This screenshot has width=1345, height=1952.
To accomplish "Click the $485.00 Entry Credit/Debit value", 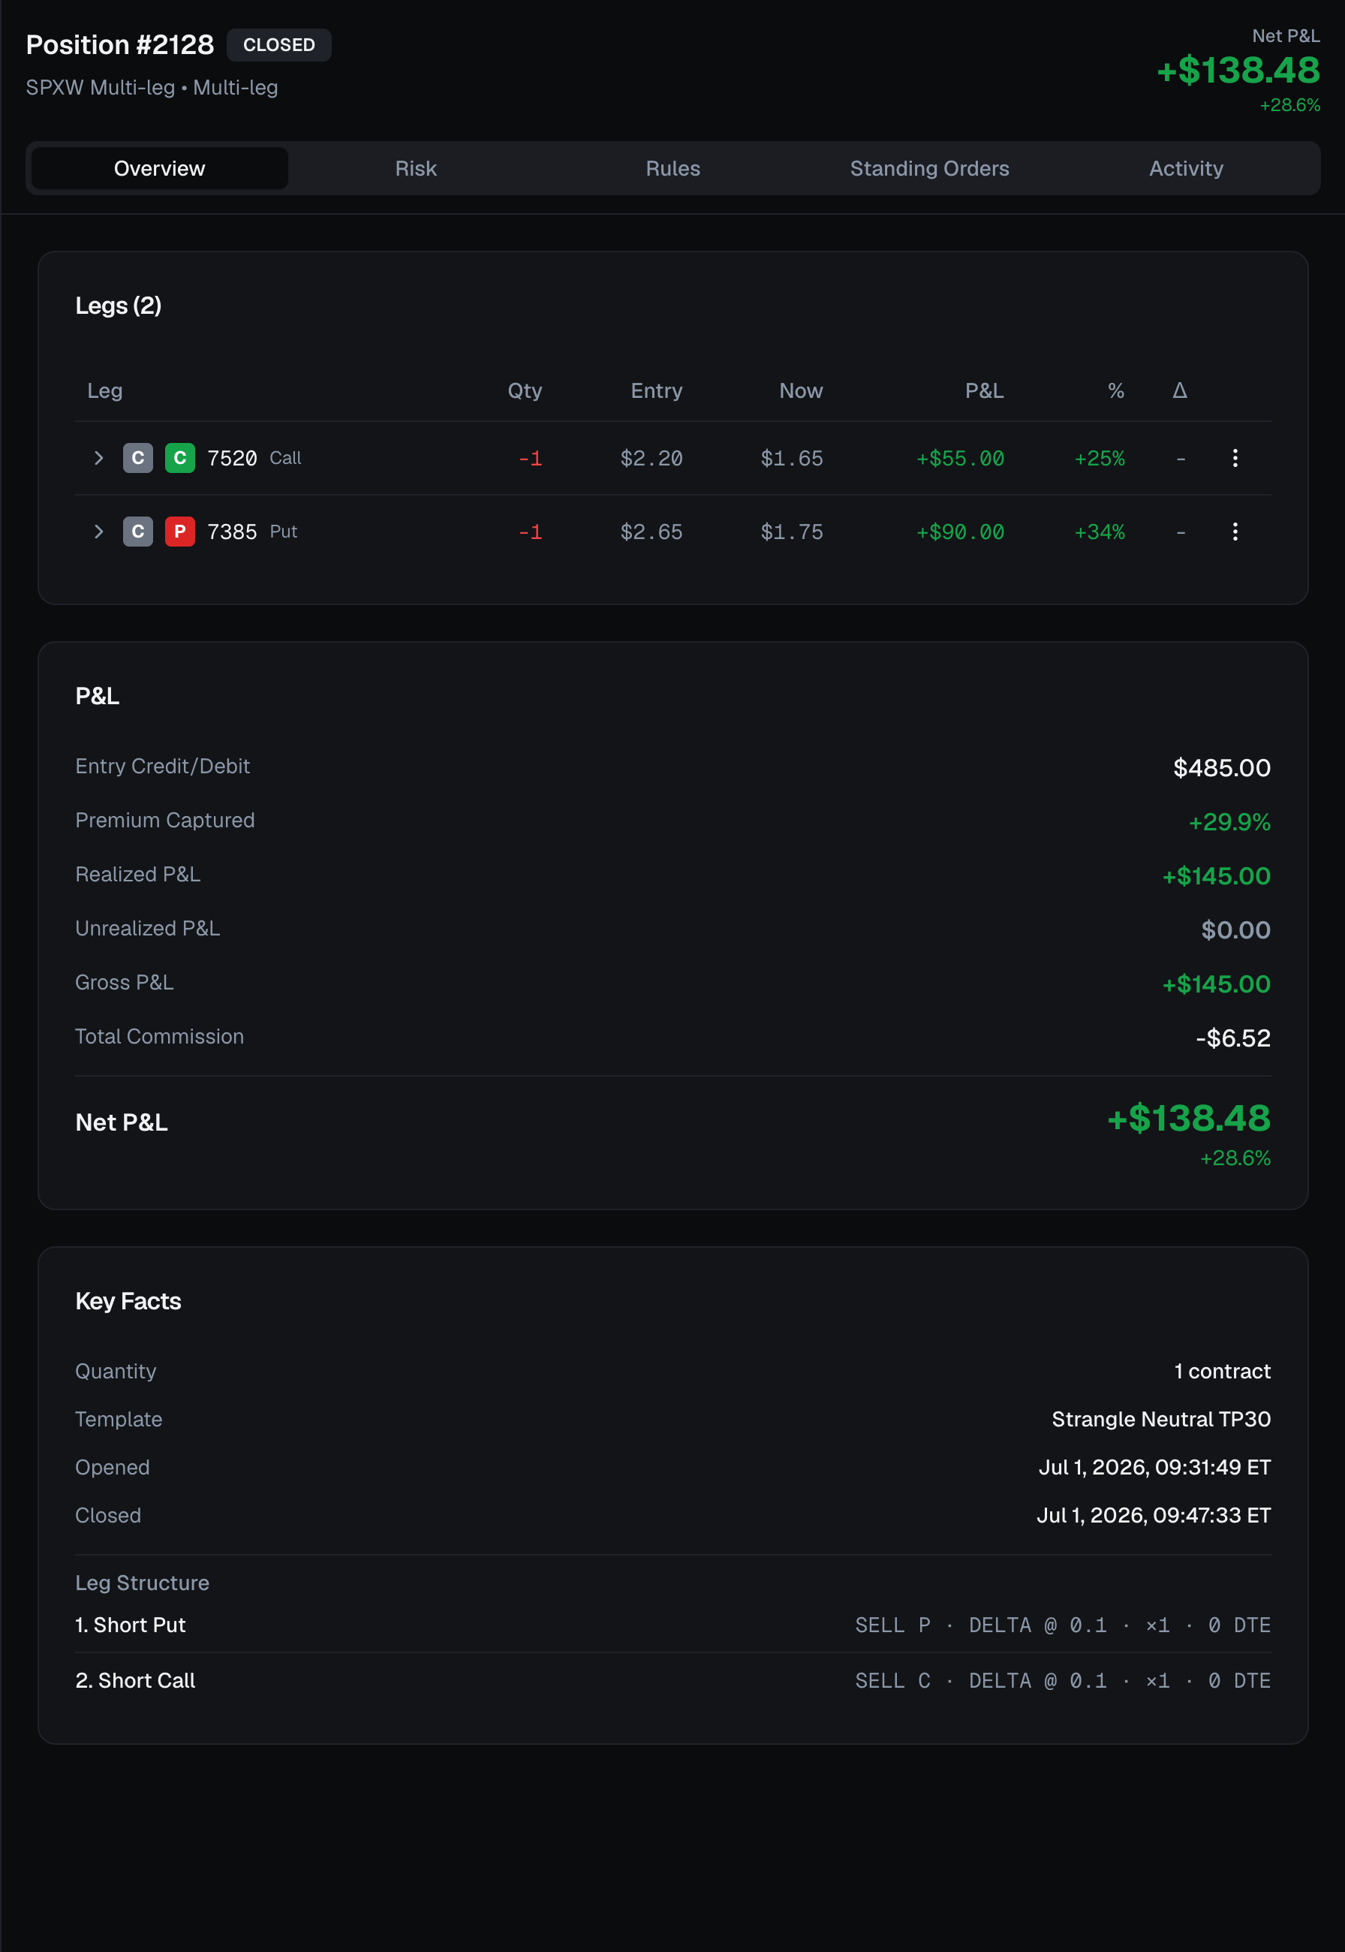I will pos(1222,768).
